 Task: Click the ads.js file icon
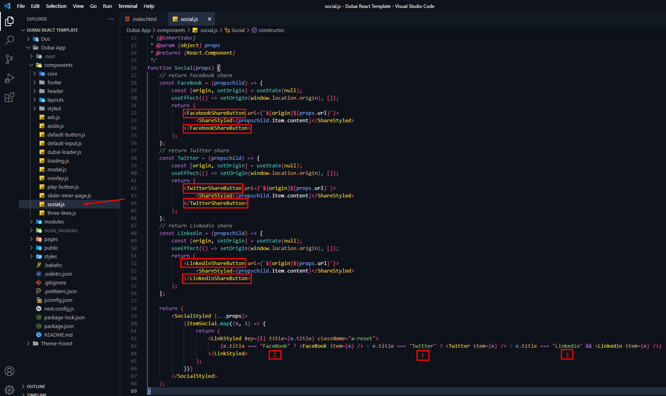(x=42, y=117)
